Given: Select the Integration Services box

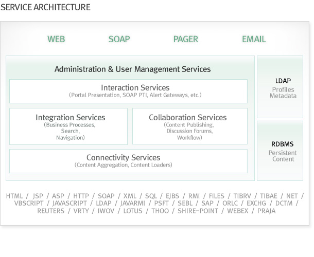Looking at the screenshot, I should [x=68, y=126].
